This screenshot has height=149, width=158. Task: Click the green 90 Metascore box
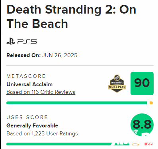coord(142,83)
